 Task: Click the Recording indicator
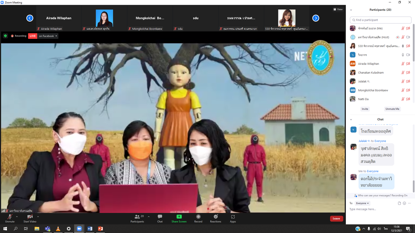pyautogui.click(x=19, y=36)
